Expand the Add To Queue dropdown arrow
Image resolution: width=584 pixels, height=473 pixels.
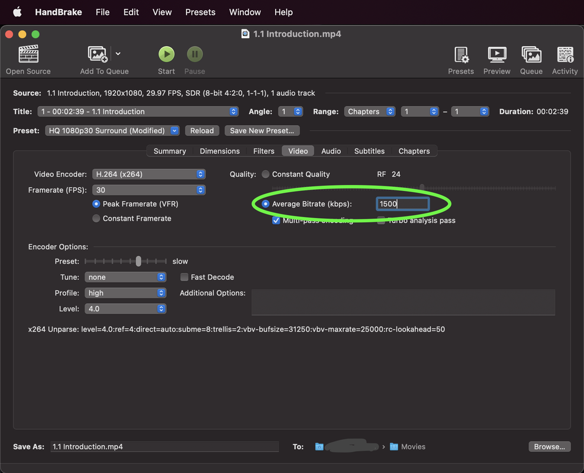118,54
